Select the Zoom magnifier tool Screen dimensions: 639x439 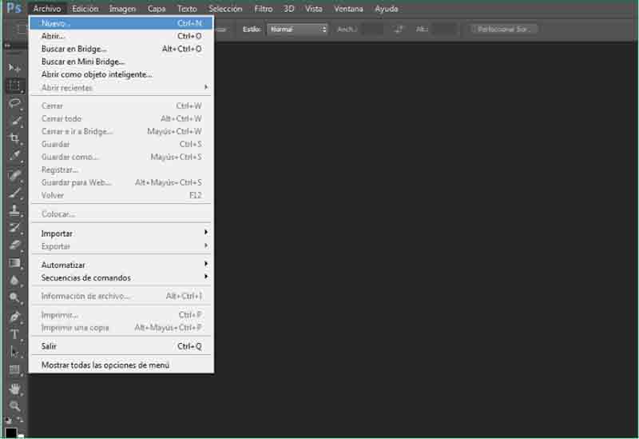click(14, 406)
